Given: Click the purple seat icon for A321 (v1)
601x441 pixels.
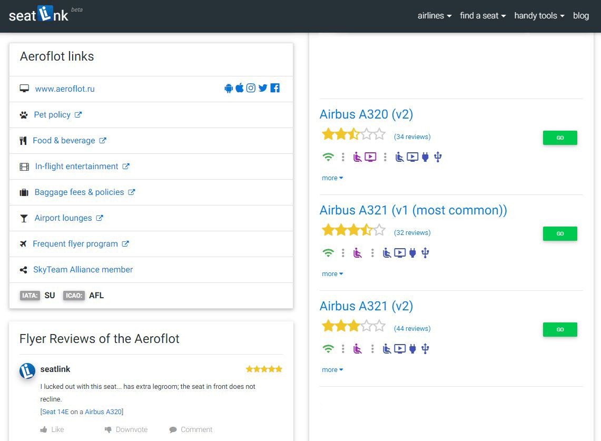Looking at the screenshot, I should [358, 253].
